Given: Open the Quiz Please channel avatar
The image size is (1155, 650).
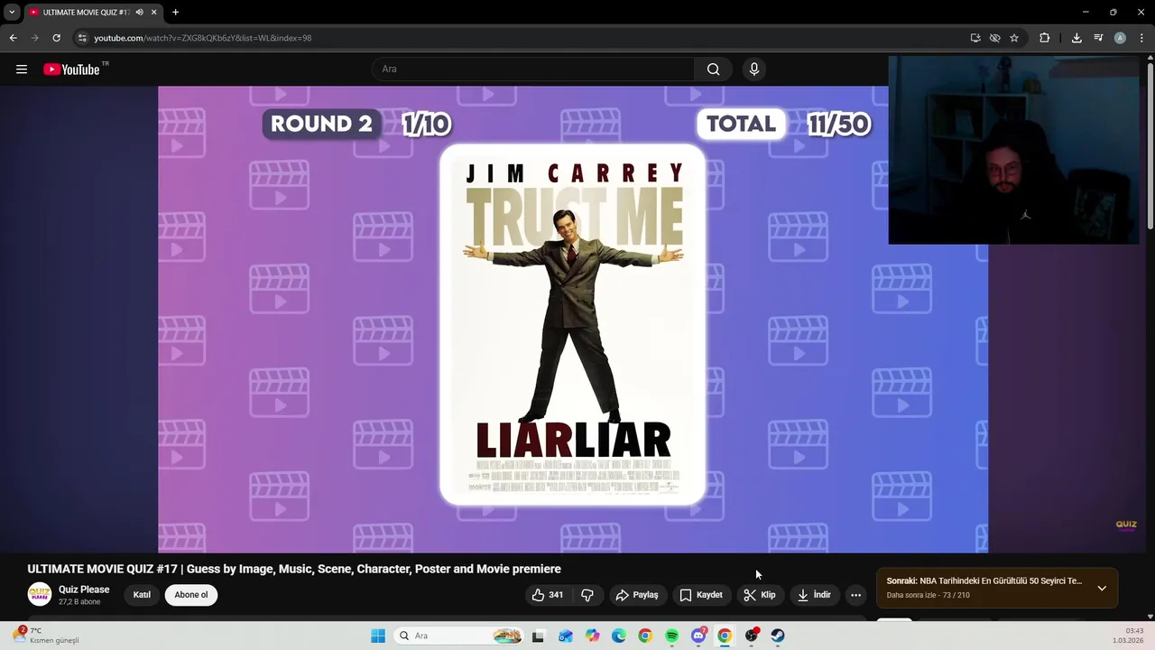Looking at the screenshot, I should [40, 594].
